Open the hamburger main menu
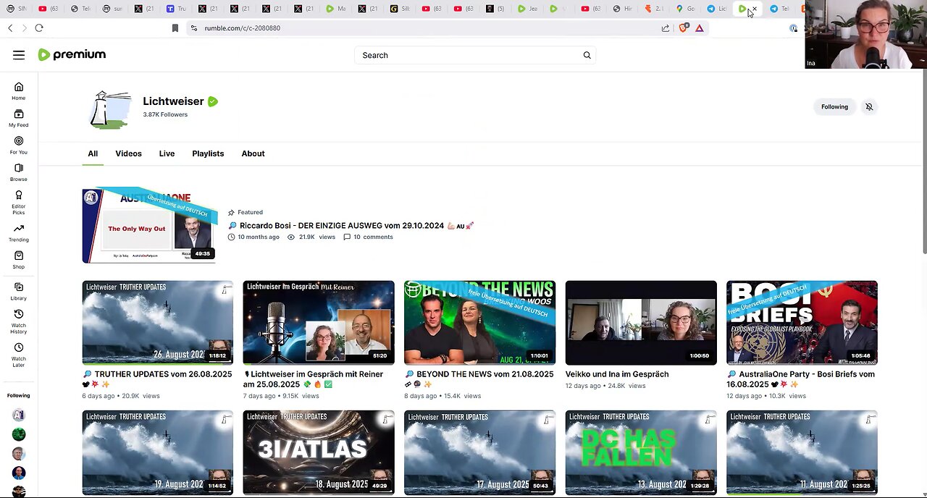 (x=19, y=55)
